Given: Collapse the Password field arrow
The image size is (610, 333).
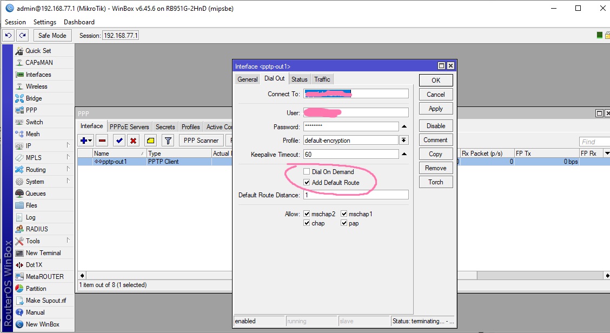Looking at the screenshot, I should (x=404, y=126).
